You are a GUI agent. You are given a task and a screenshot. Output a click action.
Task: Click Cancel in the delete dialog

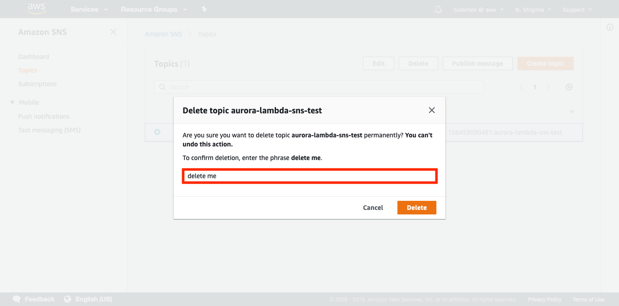pos(373,208)
